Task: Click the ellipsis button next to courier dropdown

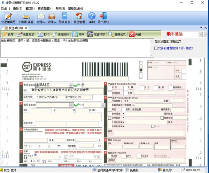Action: (206, 35)
